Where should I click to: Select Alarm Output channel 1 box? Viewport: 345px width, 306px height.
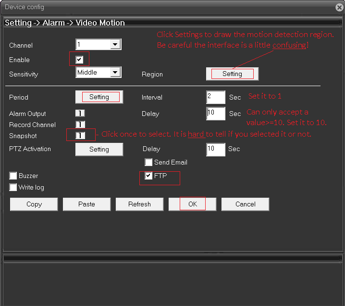pos(80,114)
